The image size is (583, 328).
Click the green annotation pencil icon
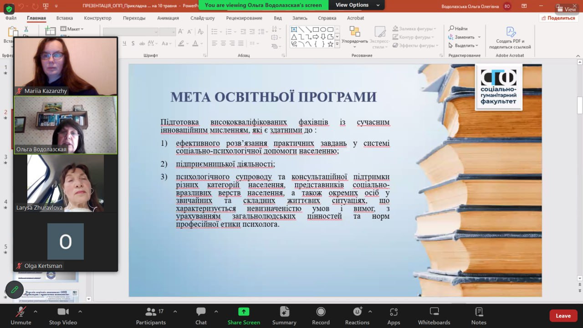15,289
